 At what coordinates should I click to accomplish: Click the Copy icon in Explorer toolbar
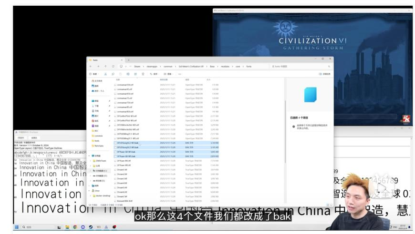tap(113, 74)
